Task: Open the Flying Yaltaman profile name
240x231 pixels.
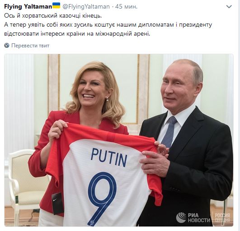Action: (x=28, y=7)
